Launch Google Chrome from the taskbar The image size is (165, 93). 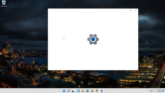coord(97,91)
